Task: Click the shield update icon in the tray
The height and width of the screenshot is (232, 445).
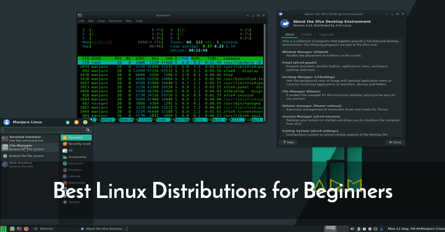Action: [x=370, y=229]
